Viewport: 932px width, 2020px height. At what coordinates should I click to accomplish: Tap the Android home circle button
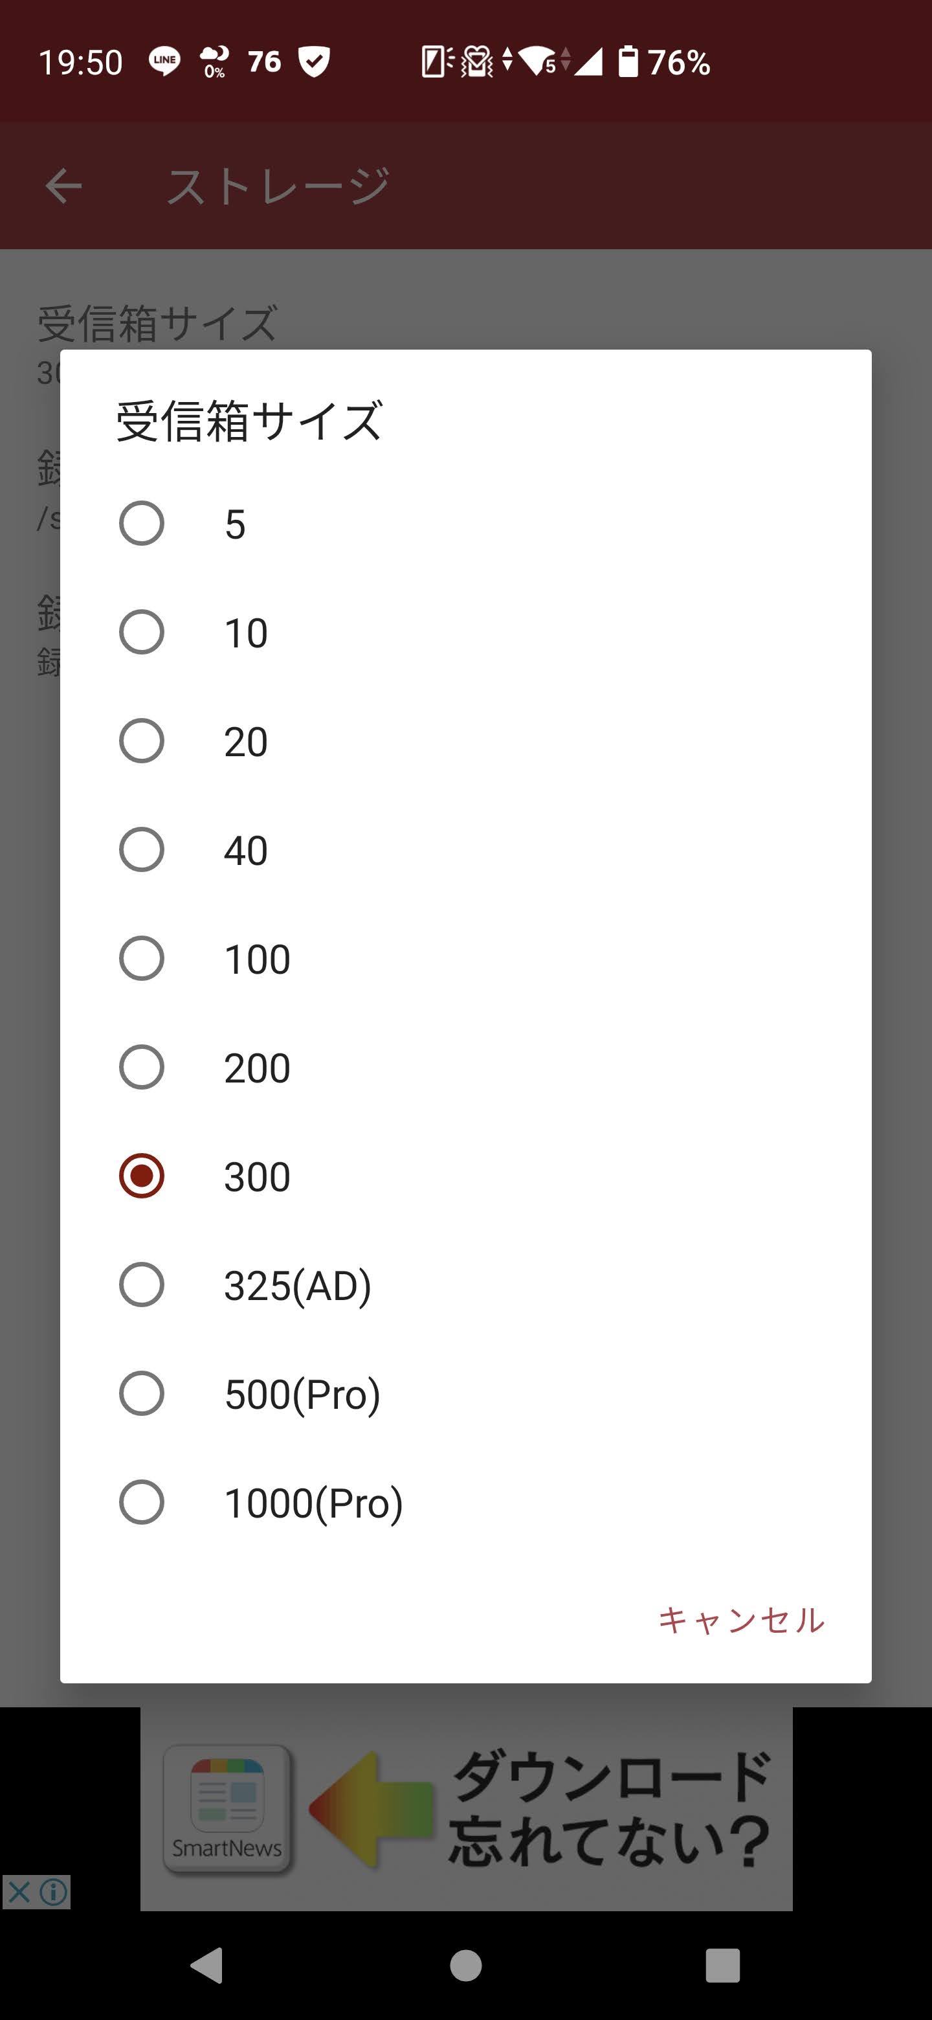tap(465, 1965)
